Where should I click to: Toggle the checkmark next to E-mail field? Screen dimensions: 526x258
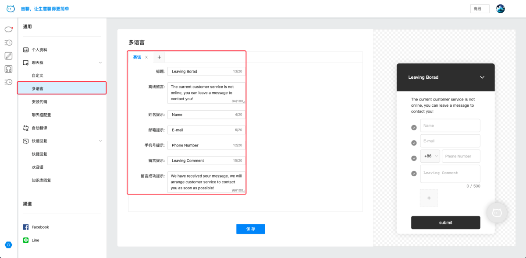[x=414, y=143]
